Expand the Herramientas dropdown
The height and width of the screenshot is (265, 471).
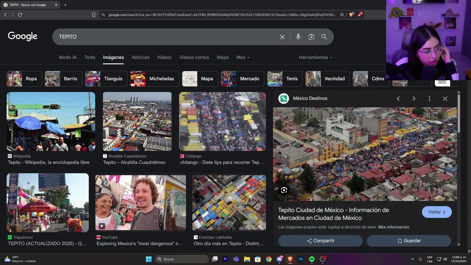pyautogui.click(x=316, y=57)
